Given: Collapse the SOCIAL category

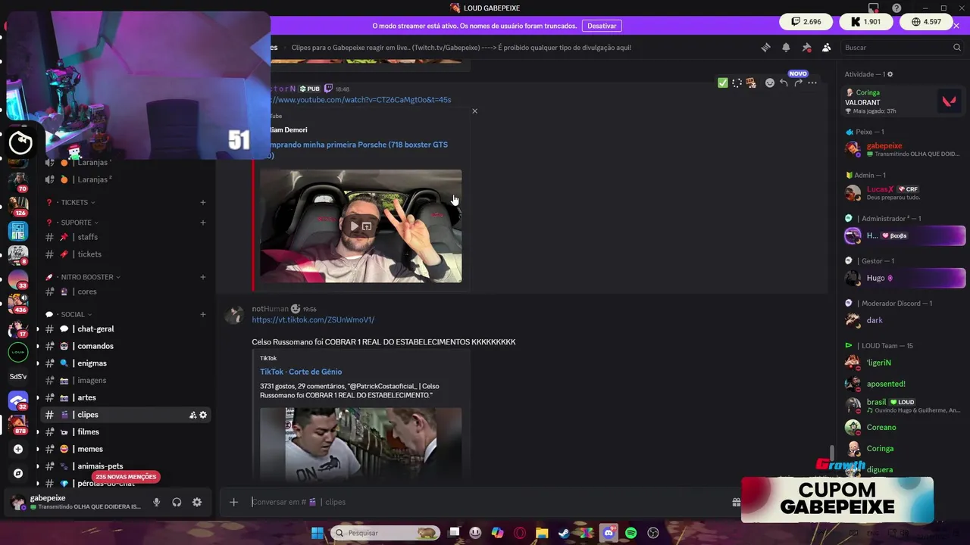Looking at the screenshot, I should pos(73,314).
